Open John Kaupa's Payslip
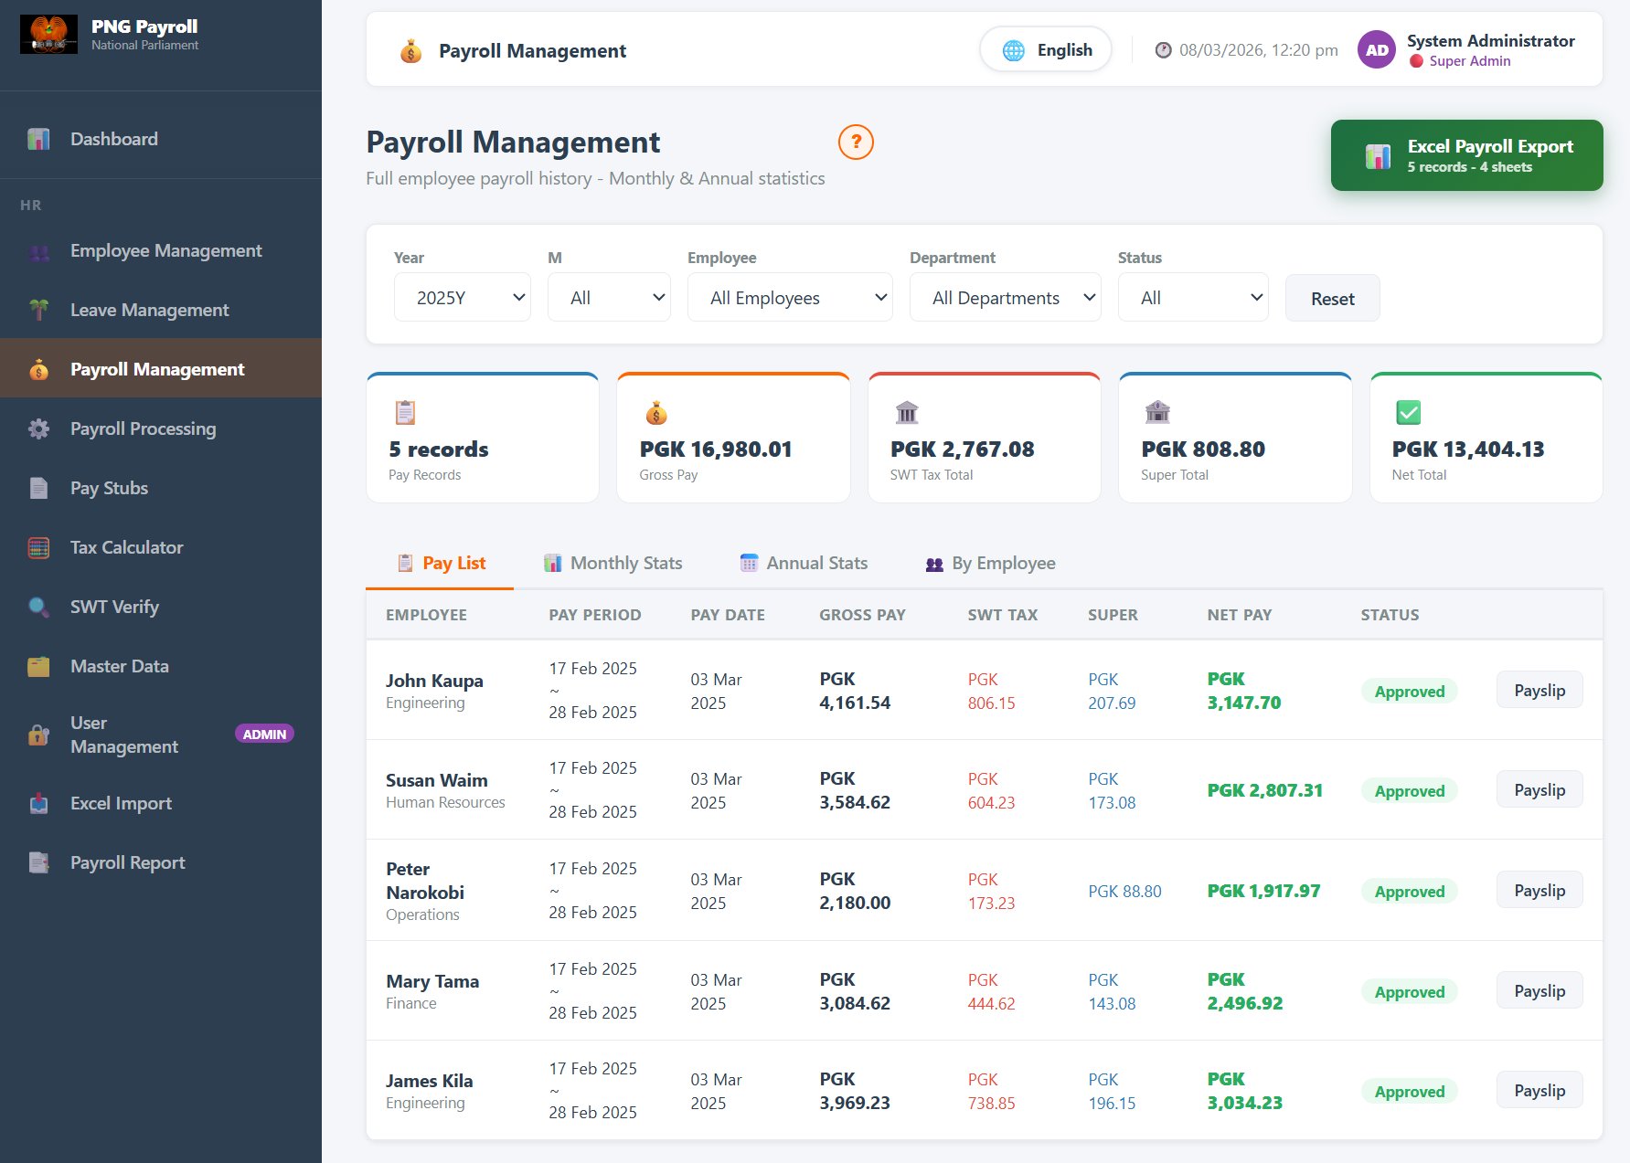 [x=1539, y=691]
